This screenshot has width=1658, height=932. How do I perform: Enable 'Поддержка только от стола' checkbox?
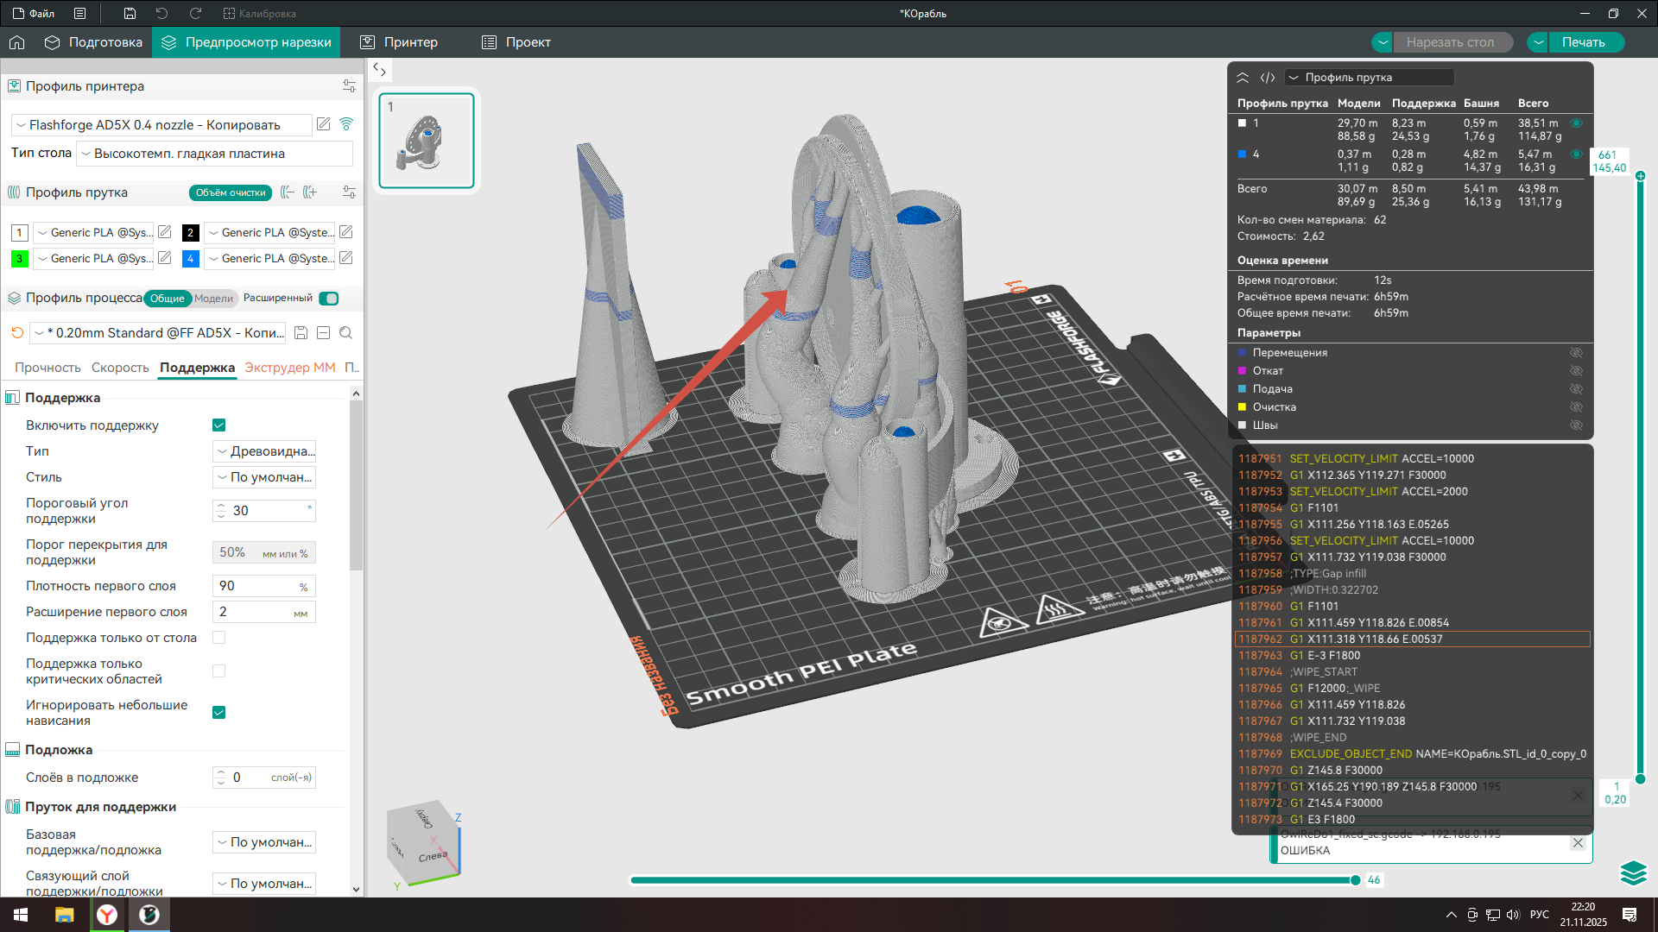(219, 638)
